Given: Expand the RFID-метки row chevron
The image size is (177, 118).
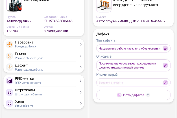Looking at the screenshot, I should 81,81.
